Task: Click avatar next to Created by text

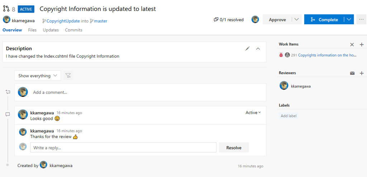Action: 43,164
